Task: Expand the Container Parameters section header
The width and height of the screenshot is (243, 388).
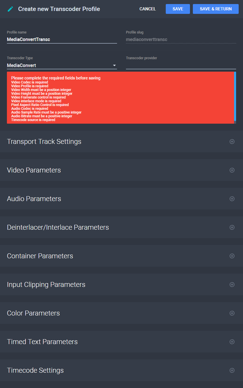Action: (x=40, y=256)
